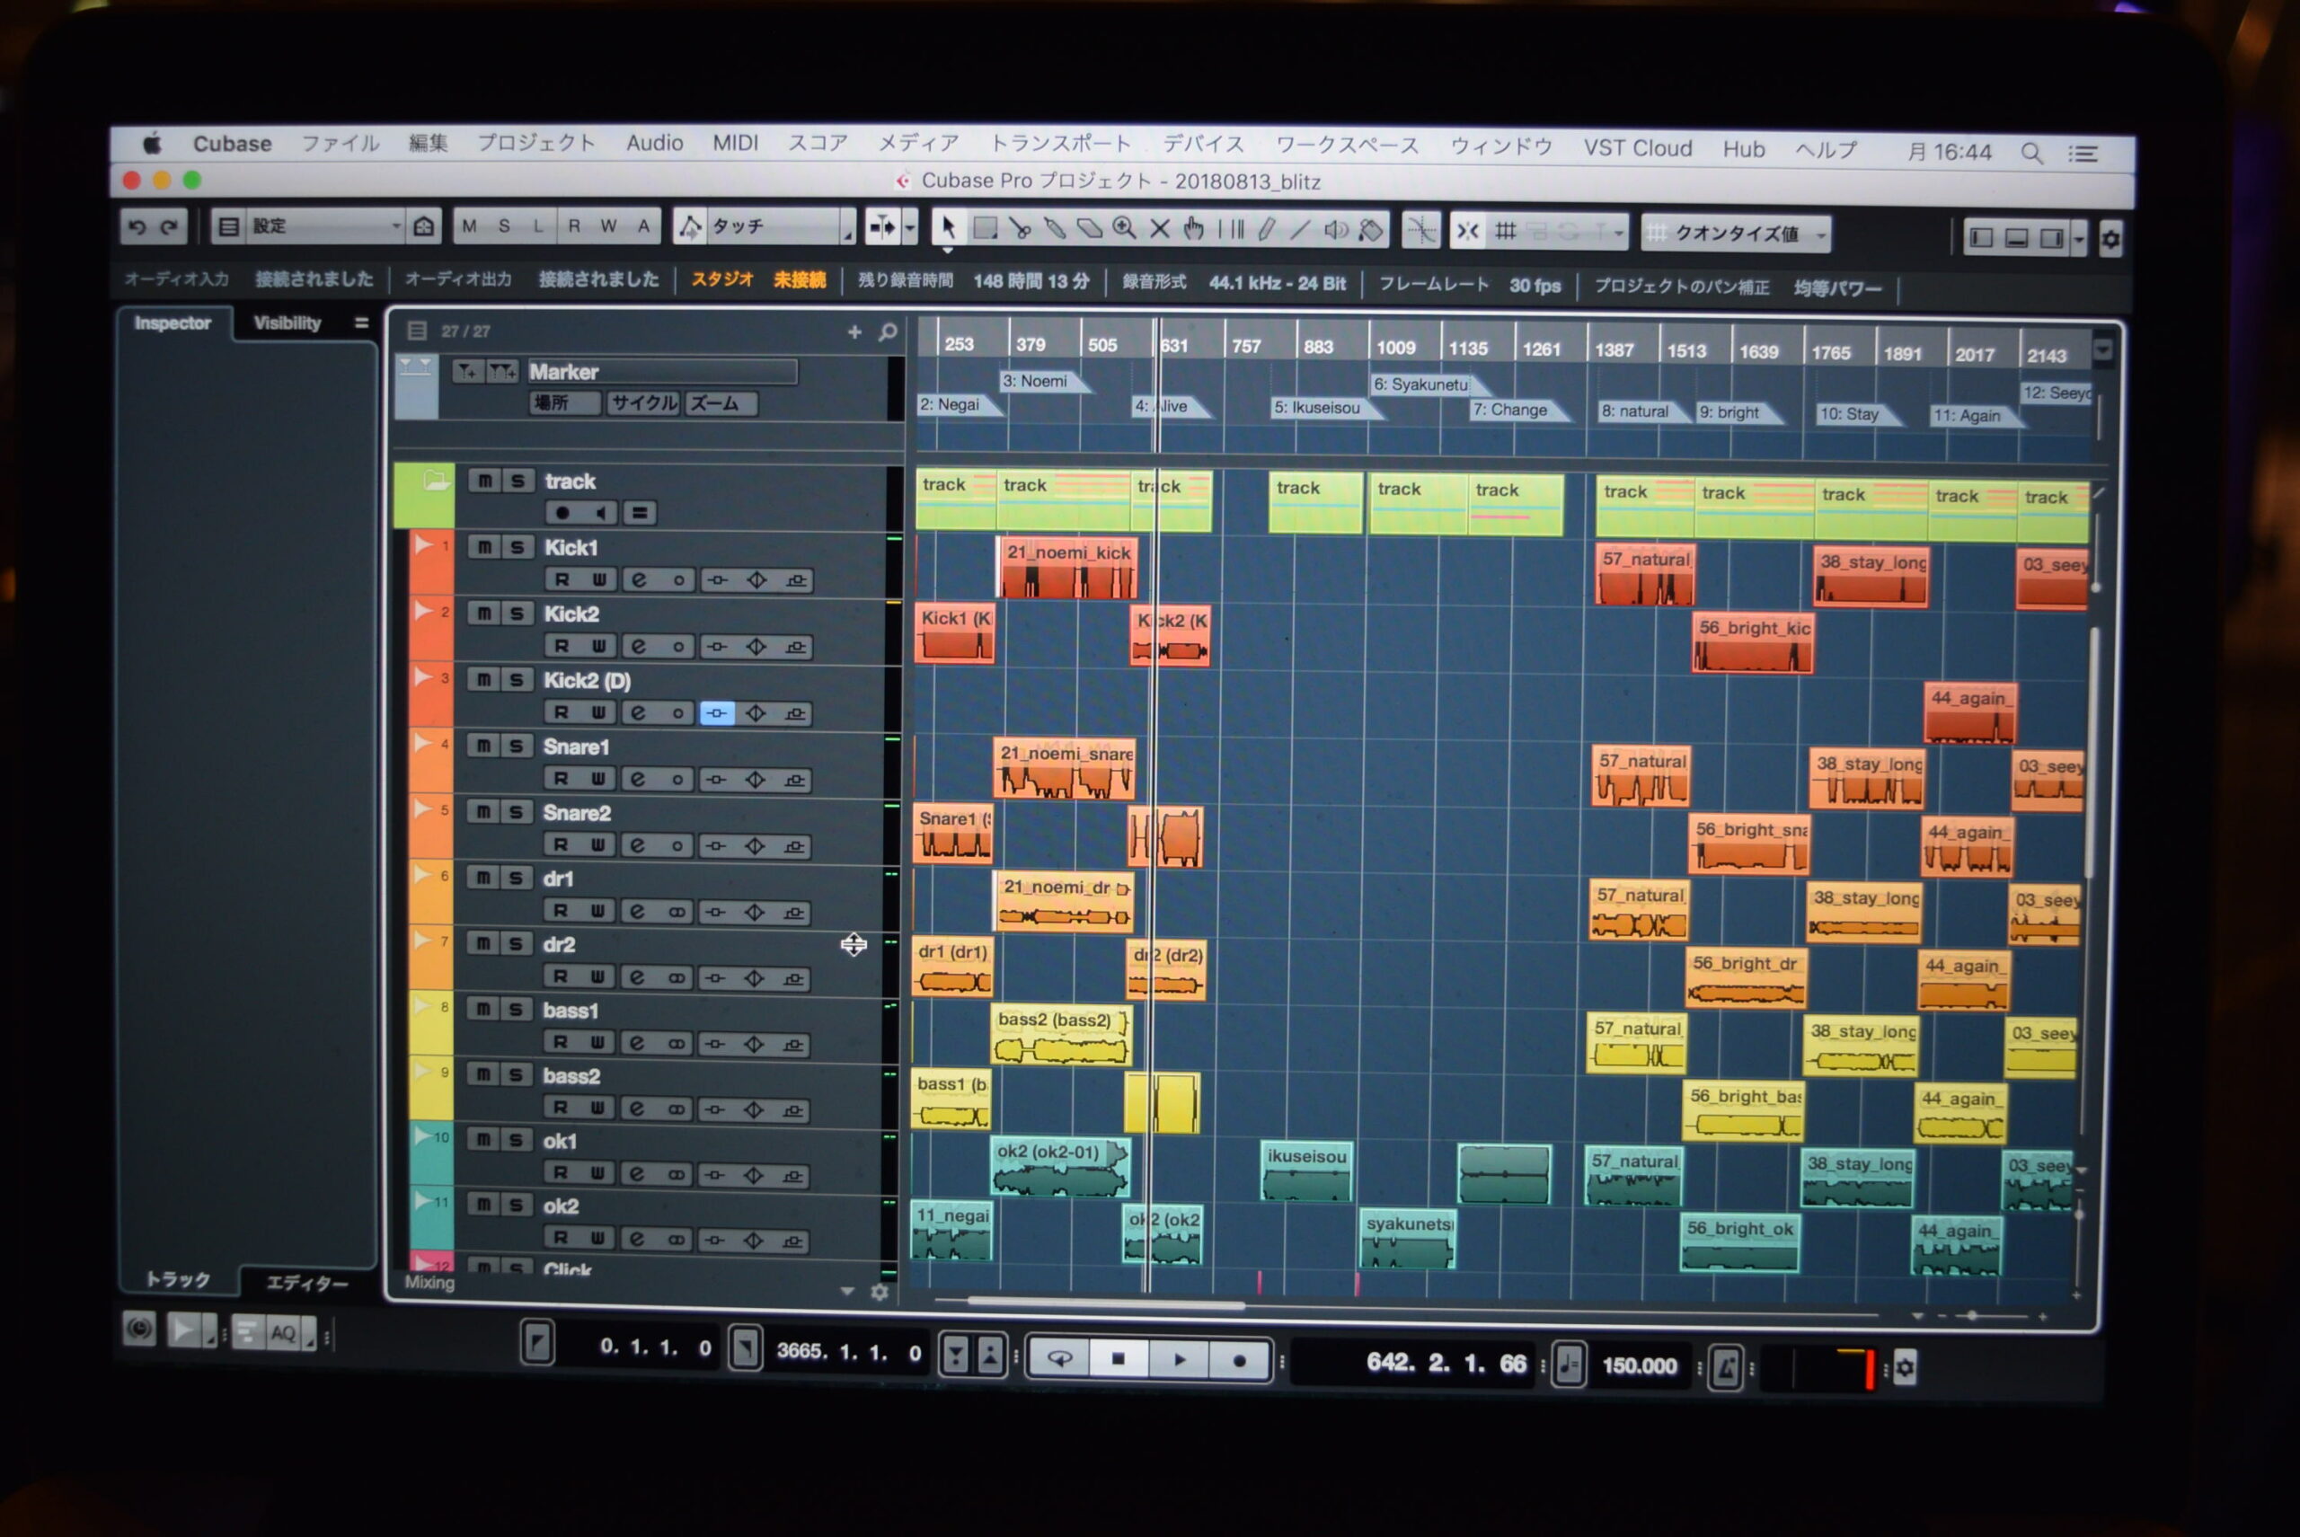Solo the bass1 track
This screenshot has height=1537, width=2300.
[516, 1010]
